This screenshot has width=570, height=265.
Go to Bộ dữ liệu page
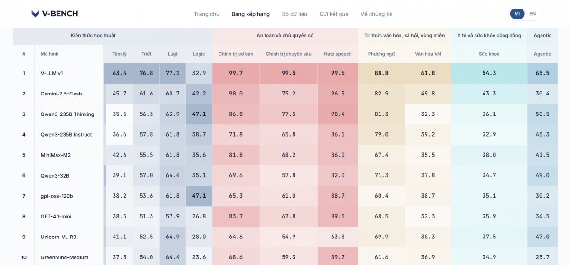[294, 14]
